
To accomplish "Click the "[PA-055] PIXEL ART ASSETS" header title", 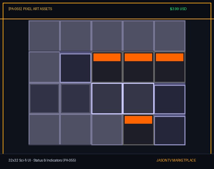I will [x=30, y=9].
